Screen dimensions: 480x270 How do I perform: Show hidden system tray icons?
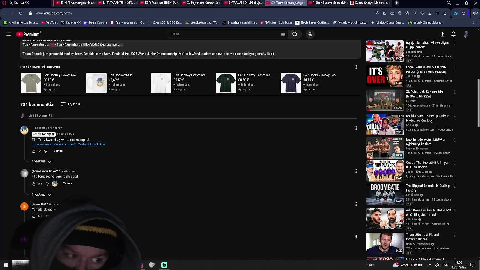tap(430, 265)
